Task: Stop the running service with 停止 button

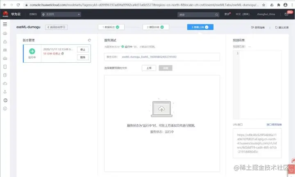Action: pos(83,50)
